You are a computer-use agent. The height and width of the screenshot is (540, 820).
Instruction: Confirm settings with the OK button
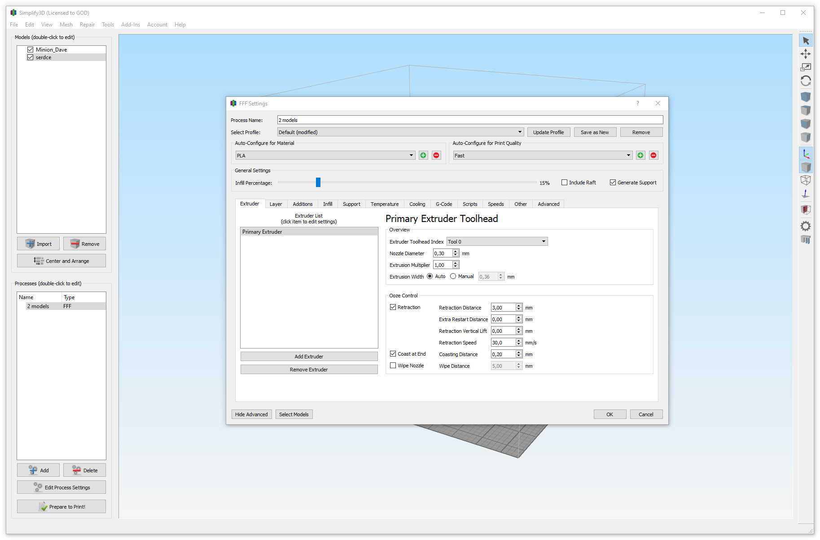point(610,414)
